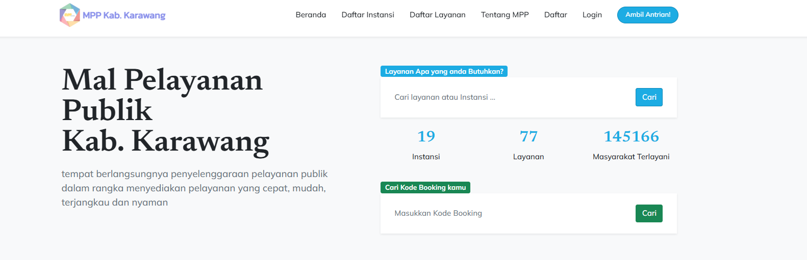This screenshot has width=807, height=260.
Task: Click the Cari Kode Booking kamu label
Action: [425, 187]
